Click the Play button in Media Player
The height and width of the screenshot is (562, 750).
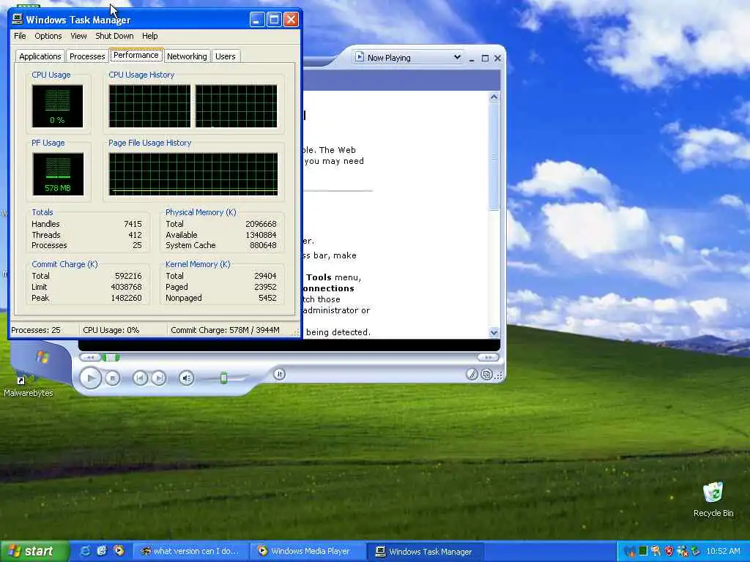click(x=90, y=378)
